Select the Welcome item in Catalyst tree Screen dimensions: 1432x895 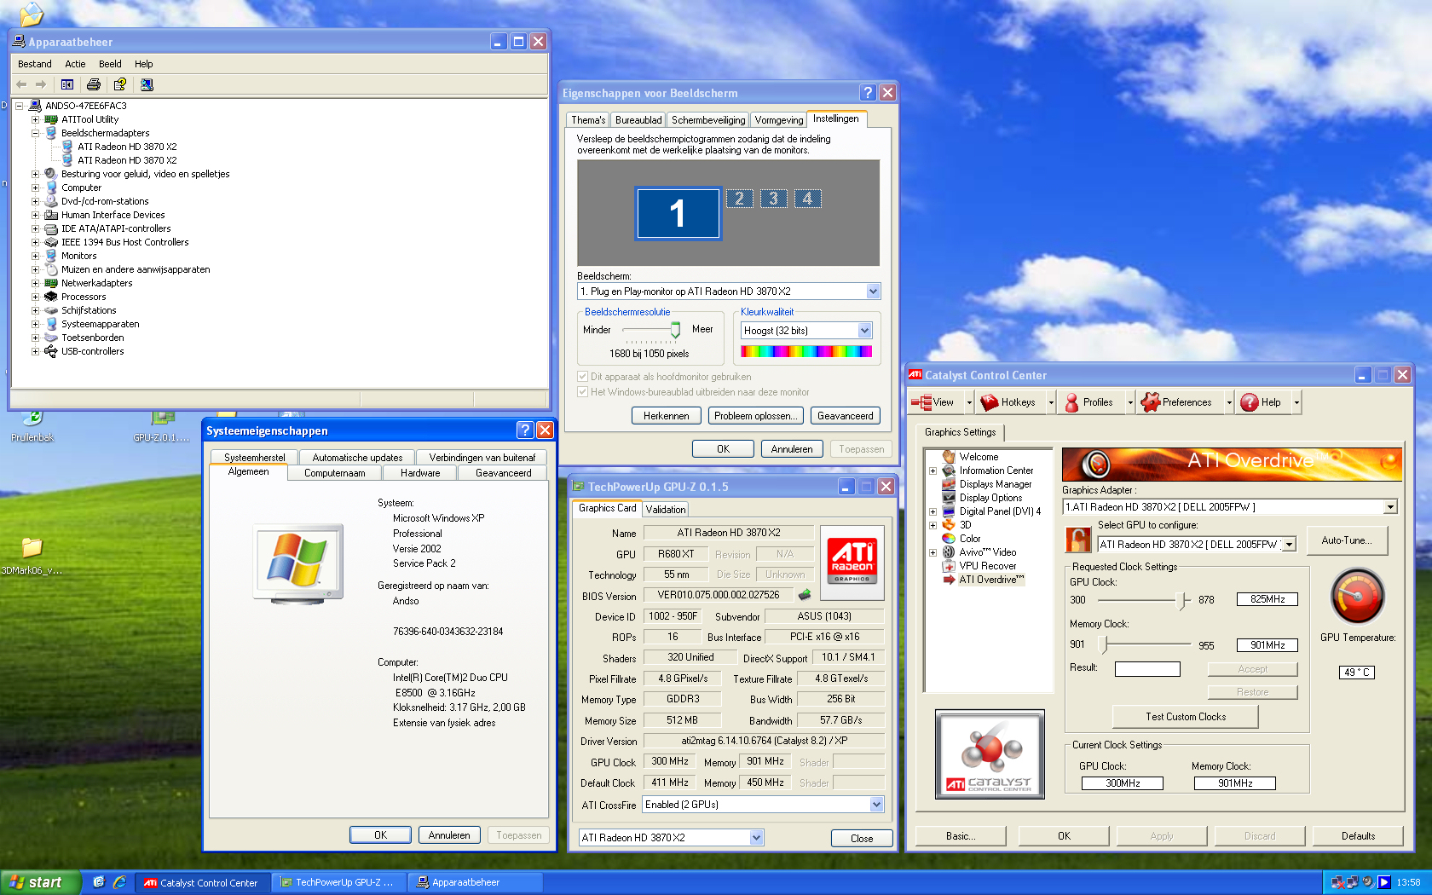click(x=979, y=457)
